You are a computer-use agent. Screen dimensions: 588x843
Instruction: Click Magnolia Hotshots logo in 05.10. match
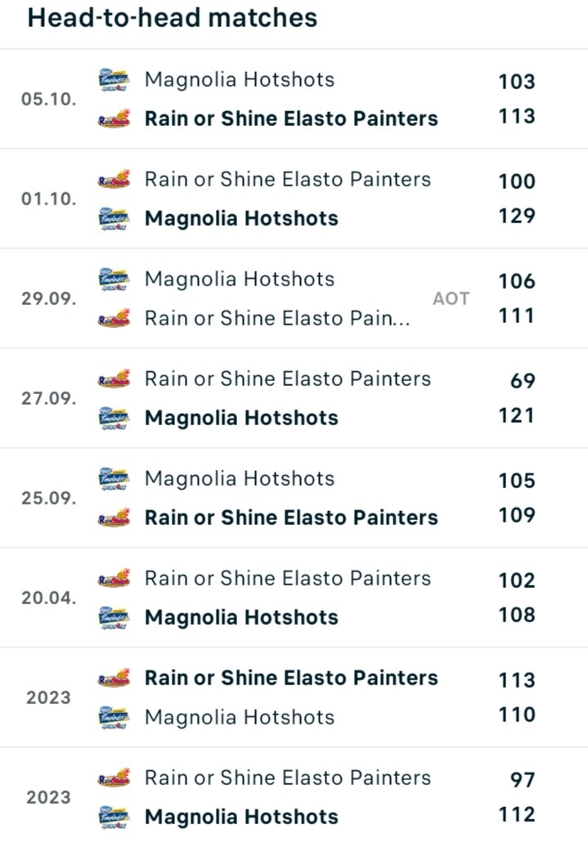coord(114,80)
